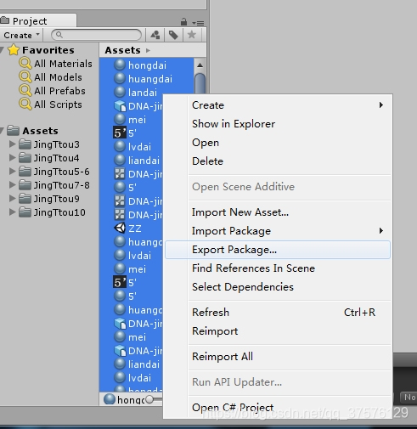Select the JingTtou5-6 folder icon
The height and width of the screenshot is (429, 417).
25,172
